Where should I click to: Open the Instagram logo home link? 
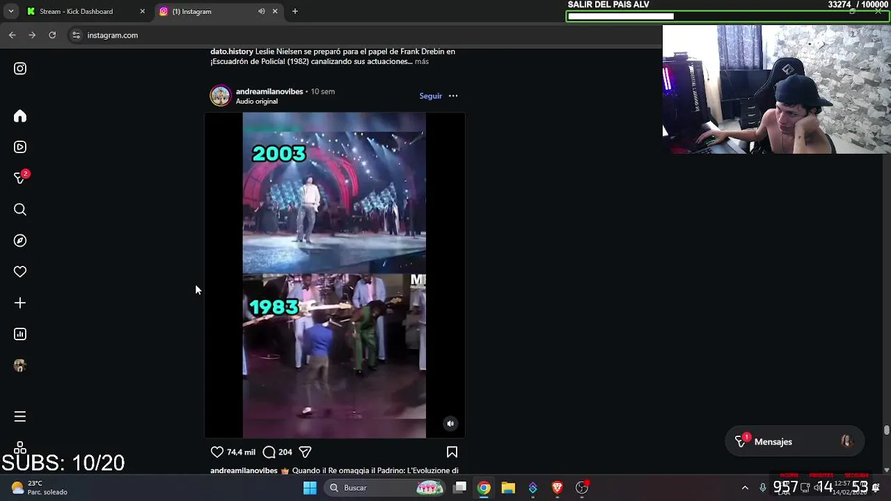coord(20,68)
